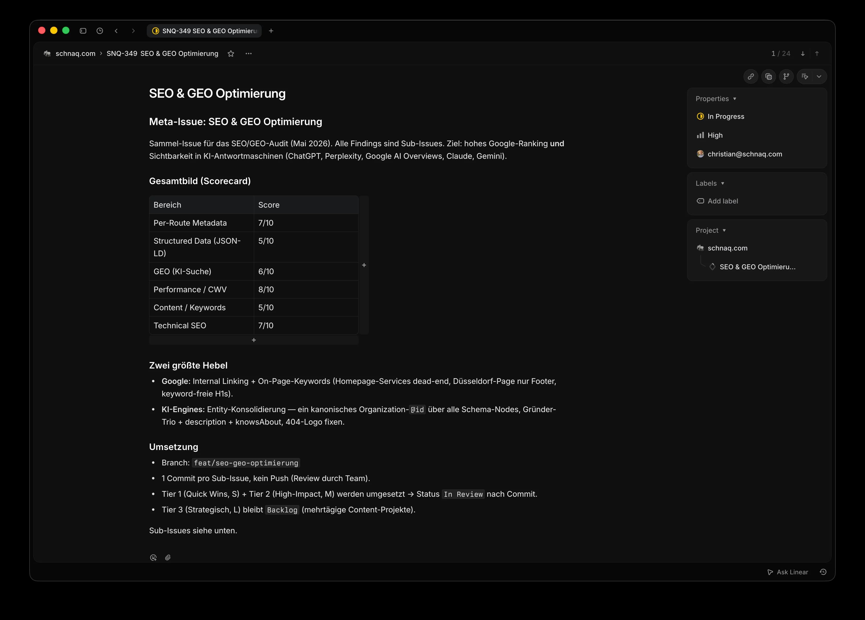Add reaction emoji icon below description
The height and width of the screenshot is (620, 865).
coord(153,558)
